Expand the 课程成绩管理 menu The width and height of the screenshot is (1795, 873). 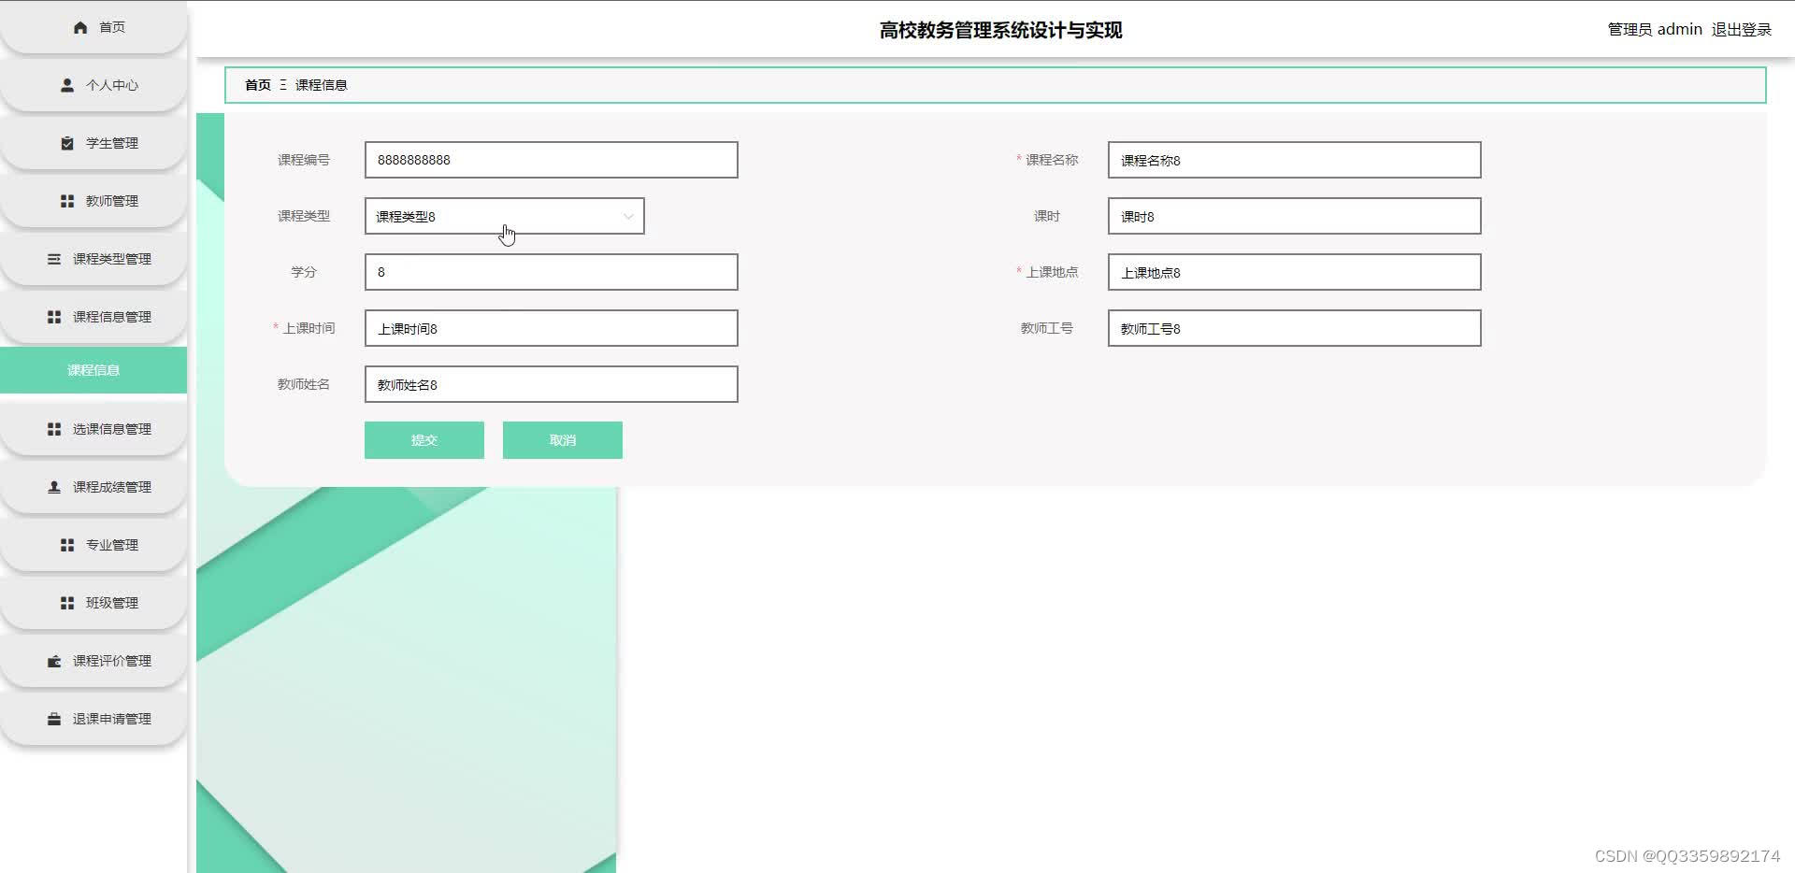click(x=93, y=487)
